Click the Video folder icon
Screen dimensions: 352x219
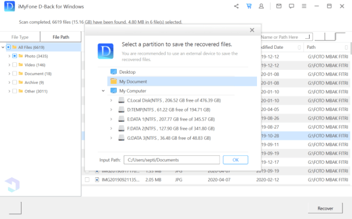click(21, 65)
